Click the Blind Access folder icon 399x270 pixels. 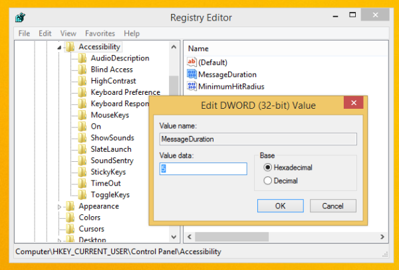tap(82, 70)
